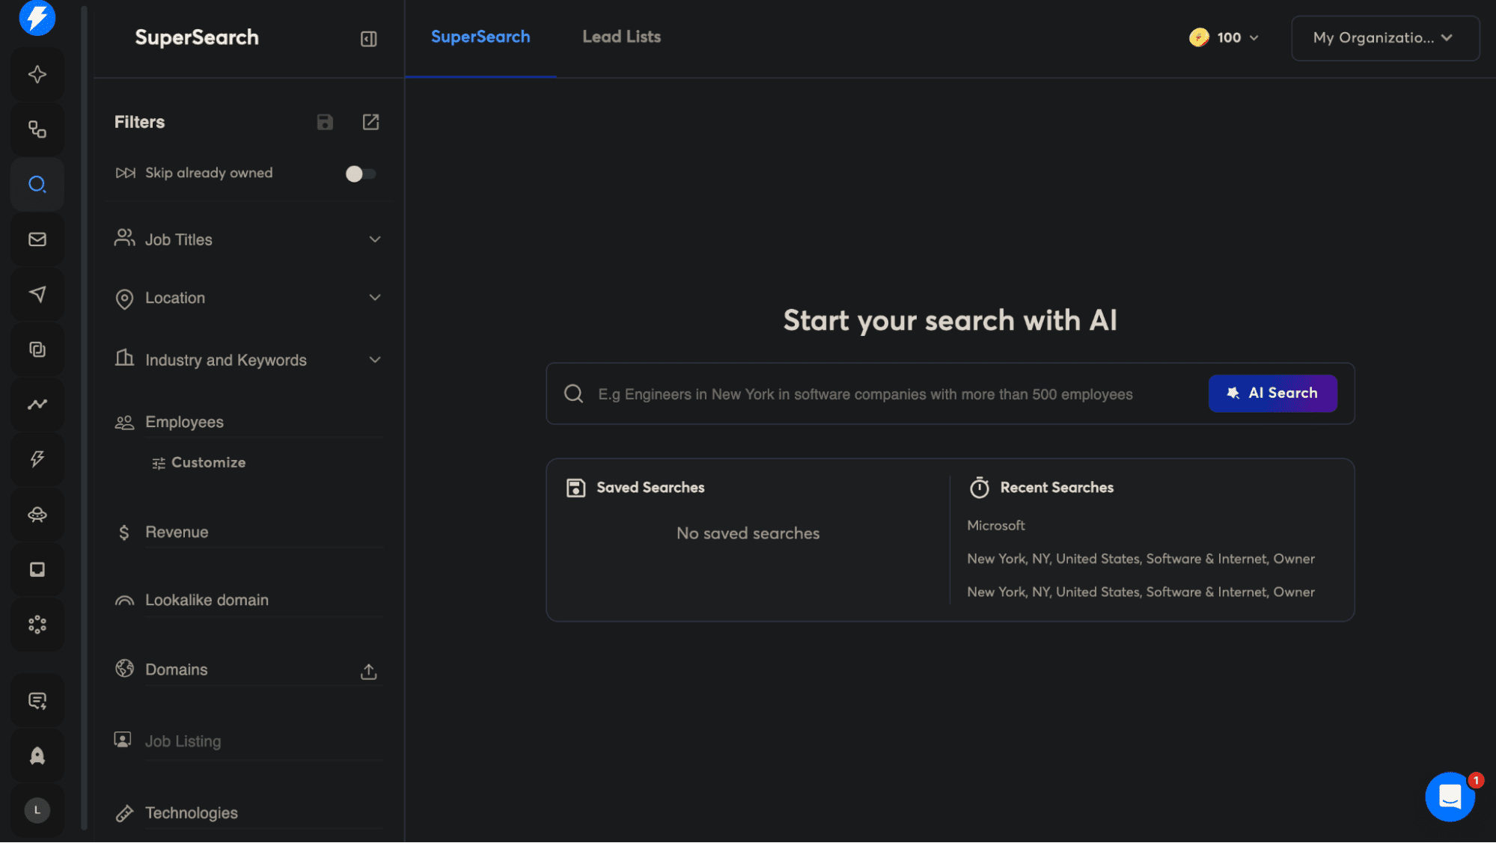Open My Organization dropdown
The image size is (1496, 843).
[1384, 37]
